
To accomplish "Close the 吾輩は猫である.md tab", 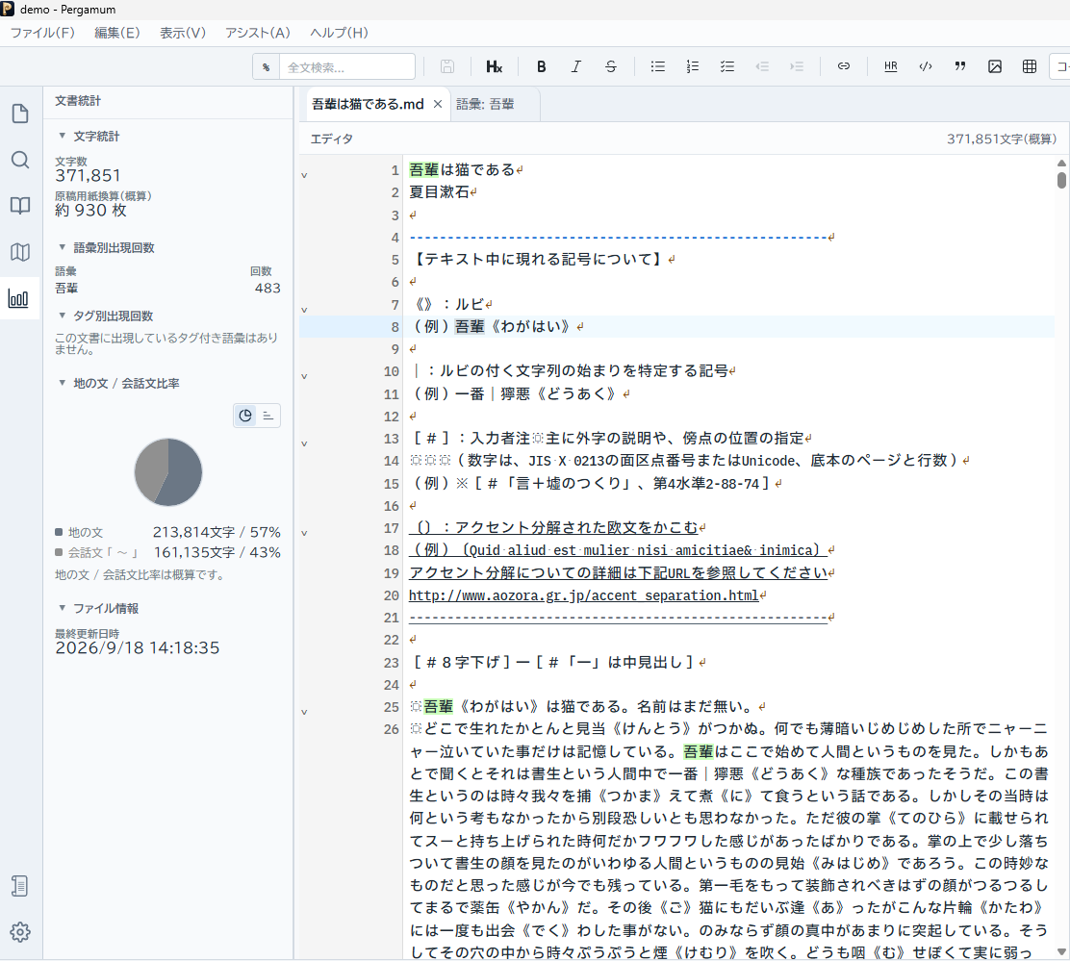I will [438, 104].
